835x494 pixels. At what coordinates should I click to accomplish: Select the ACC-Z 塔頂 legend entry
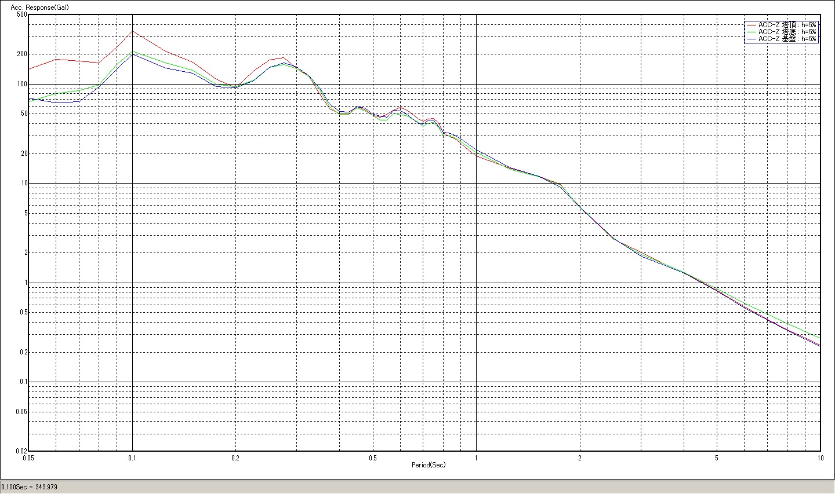[787, 25]
